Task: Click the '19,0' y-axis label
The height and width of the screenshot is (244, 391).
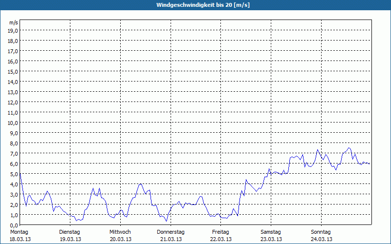Action: [13, 31]
